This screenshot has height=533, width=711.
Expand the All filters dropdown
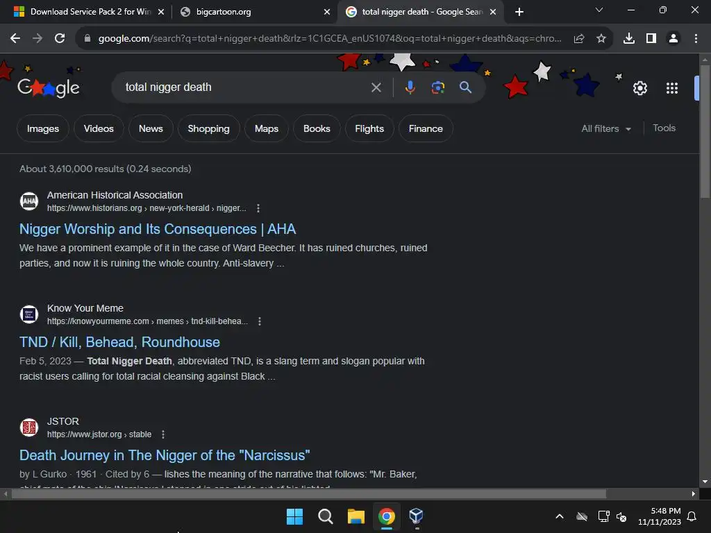(606, 128)
